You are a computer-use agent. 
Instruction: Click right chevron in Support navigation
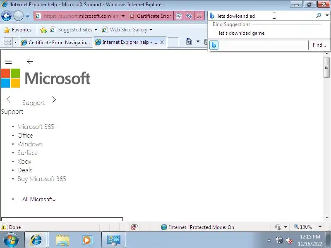54,99
